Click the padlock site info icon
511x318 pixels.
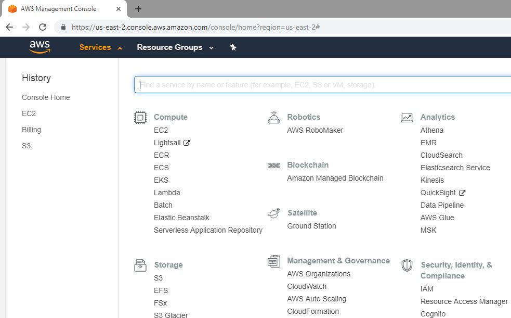63,27
